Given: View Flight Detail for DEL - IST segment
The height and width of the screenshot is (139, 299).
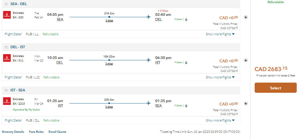Looking at the screenshot, I should (13, 77).
